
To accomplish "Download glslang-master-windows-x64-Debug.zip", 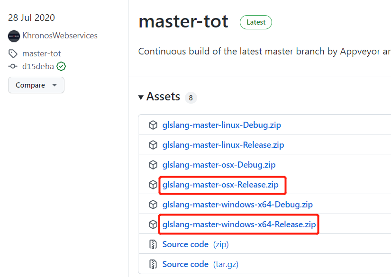I will click(237, 205).
